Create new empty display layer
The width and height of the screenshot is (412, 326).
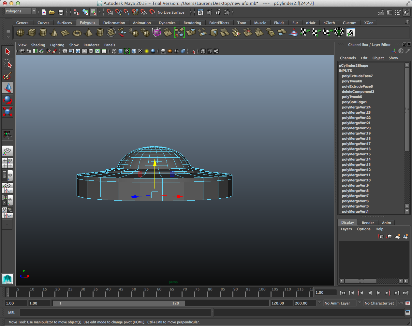[x=397, y=236]
